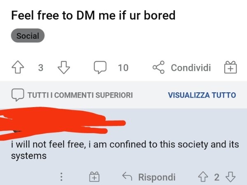Downvote the comment about society
This screenshot has height=185, width=247.
pyautogui.click(x=231, y=177)
